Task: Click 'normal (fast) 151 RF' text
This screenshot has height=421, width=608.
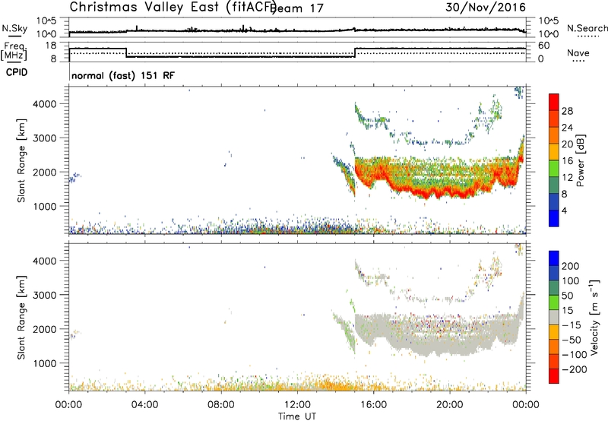Action: (x=123, y=75)
